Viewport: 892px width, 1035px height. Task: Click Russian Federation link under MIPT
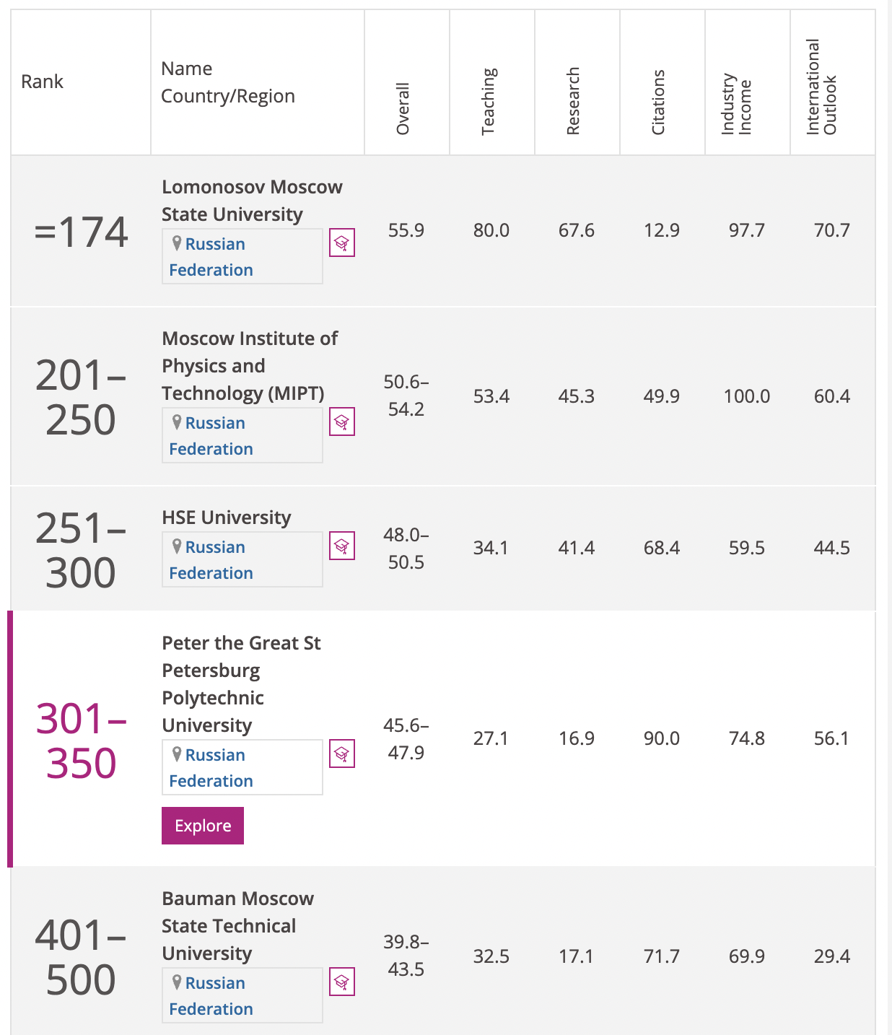[211, 436]
